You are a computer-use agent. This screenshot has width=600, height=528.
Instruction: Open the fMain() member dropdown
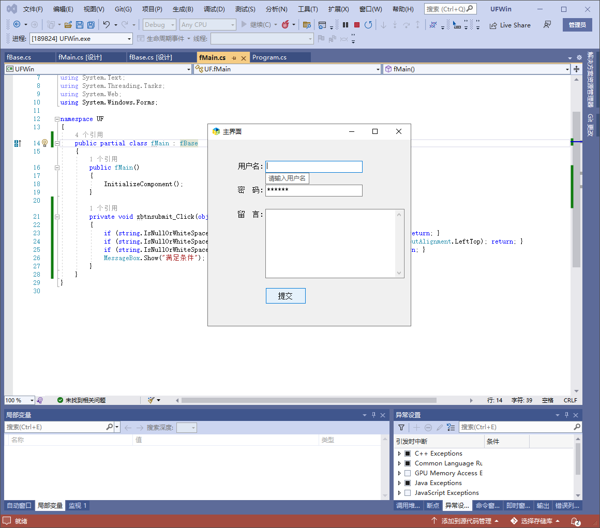pyautogui.click(x=567, y=69)
